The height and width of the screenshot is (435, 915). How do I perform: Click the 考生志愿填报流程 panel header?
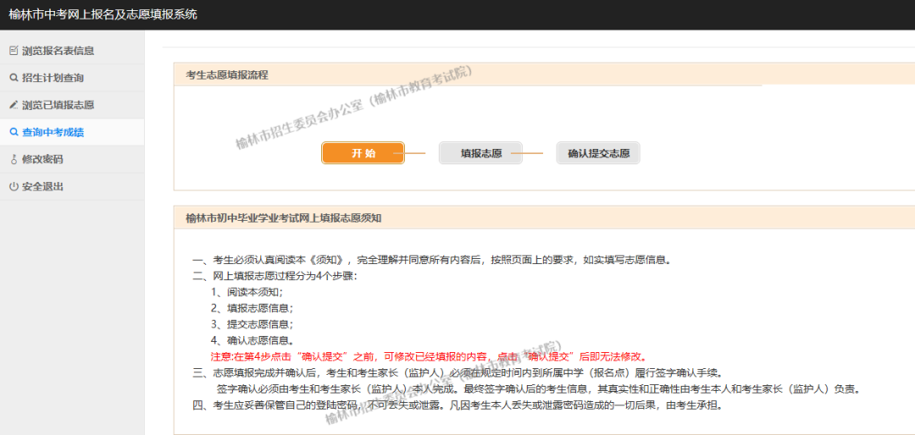[227, 75]
